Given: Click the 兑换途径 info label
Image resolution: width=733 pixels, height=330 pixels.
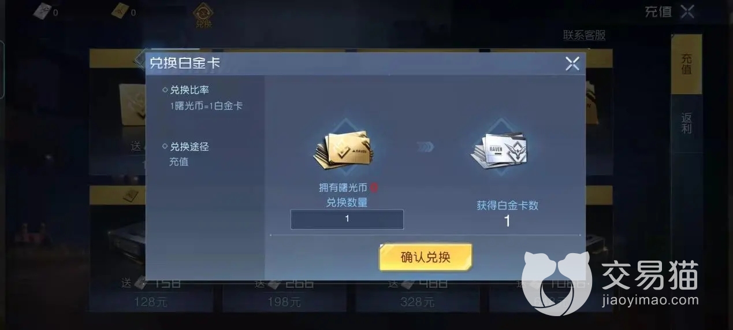Looking at the screenshot, I should pos(189,147).
